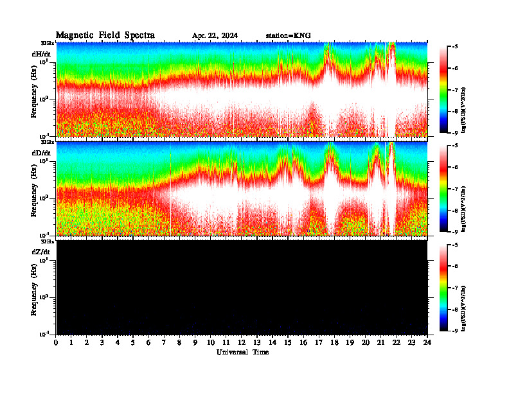Click the black dZ/dt spectrogram panel
Screen dimensions: 509x393
[x=242, y=288]
